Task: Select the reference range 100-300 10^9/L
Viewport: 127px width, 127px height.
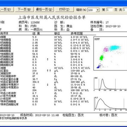Action: tap(80, 90)
